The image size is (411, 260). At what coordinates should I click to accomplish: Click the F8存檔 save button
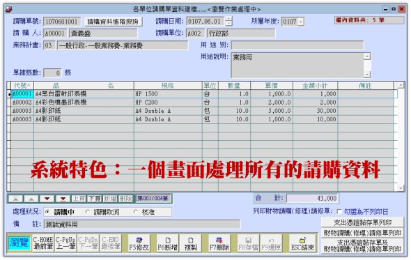[x=248, y=243]
